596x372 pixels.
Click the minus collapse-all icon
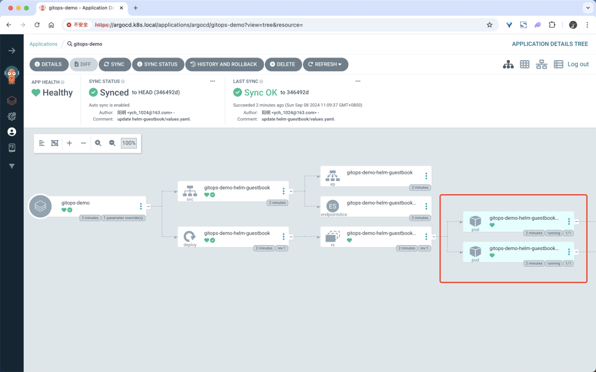[83, 144]
